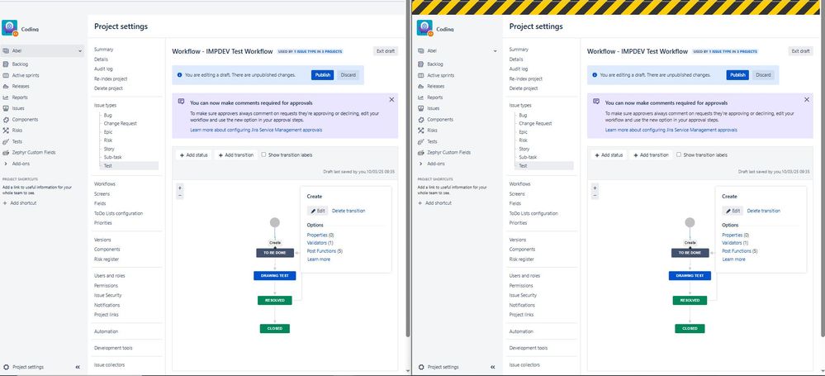Screen dimensions: 825x376
Task: Discard the workflow draft in left window
Action: coord(348,74)
